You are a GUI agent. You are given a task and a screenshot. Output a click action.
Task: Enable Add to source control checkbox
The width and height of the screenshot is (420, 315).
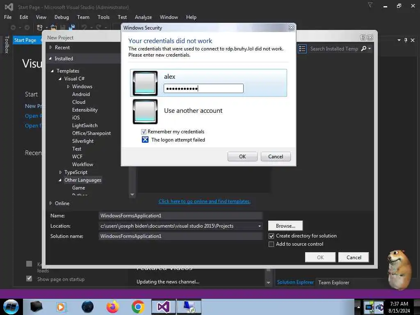coord(272,244)
